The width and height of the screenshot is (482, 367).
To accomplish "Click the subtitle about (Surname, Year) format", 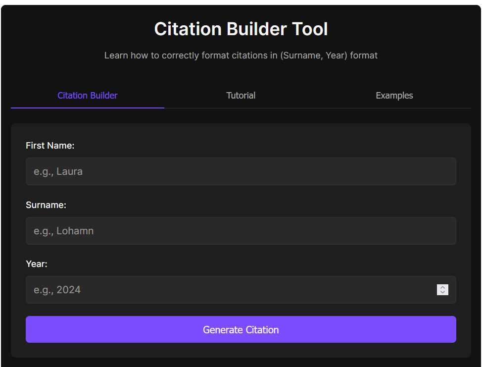I will (241, 55).
